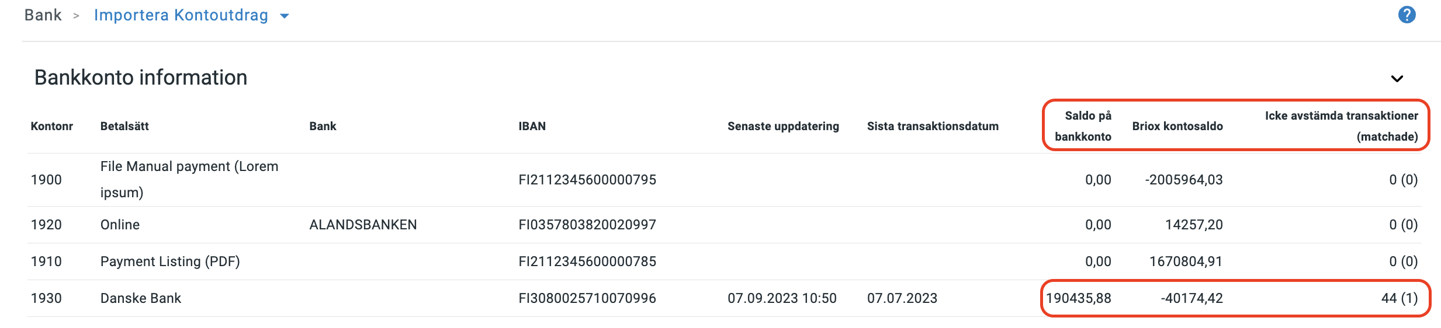The image size is (1441, 328).
Task: Select the Payment Listing (PDF) row
Action: (169, 261)
